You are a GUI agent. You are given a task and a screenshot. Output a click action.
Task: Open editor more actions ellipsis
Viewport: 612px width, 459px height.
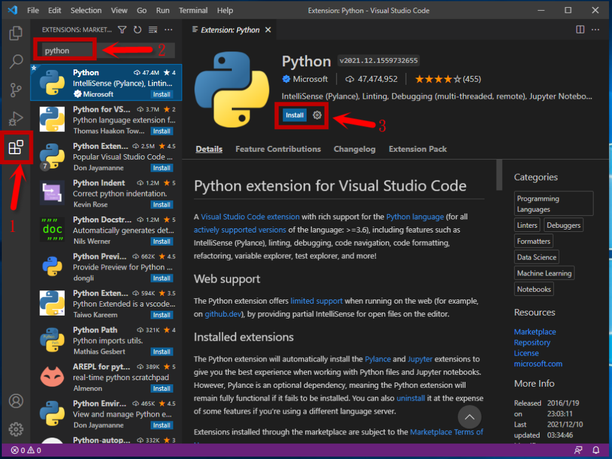pyautogui.click(x=595, y=30)
